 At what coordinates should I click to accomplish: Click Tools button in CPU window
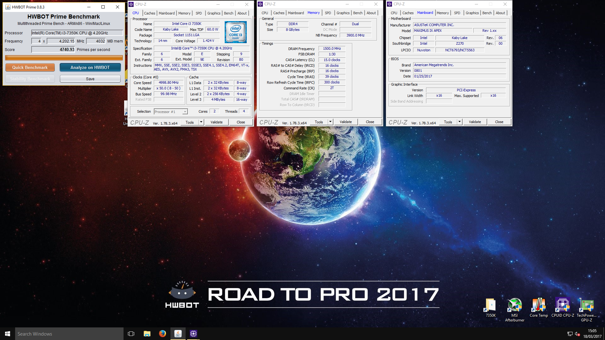tap(190, 122)
